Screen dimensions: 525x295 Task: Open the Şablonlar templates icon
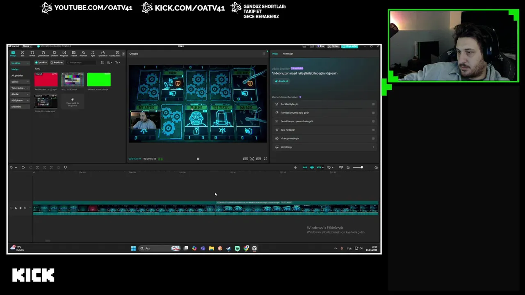[103, 54]
